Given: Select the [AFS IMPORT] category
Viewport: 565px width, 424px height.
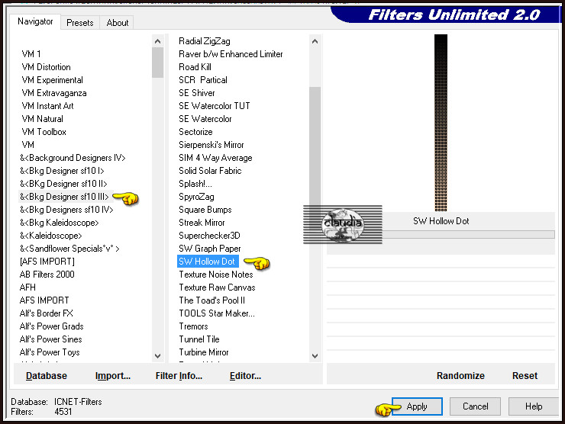Looking at the screenshot, I should (47, 262).
